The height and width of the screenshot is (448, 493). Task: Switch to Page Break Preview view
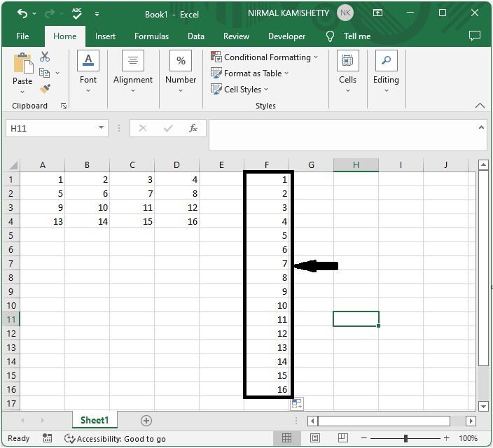click(342, 438)
